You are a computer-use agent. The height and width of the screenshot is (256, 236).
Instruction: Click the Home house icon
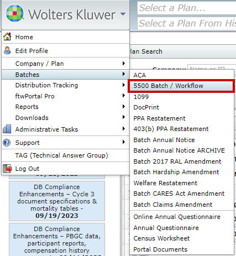(x=7, y=36)
